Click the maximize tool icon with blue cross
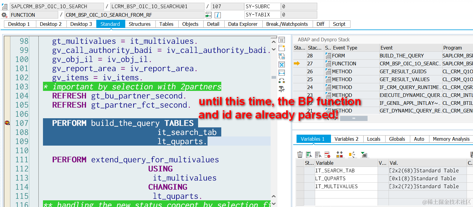Viewport: 473px width, 207px height. [x=282, y=64]
